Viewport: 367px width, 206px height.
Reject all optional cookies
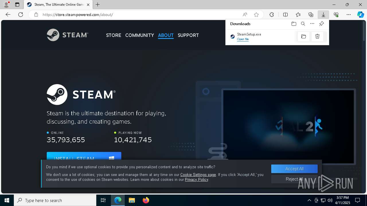pyautogui.click(x=294, y=179)
